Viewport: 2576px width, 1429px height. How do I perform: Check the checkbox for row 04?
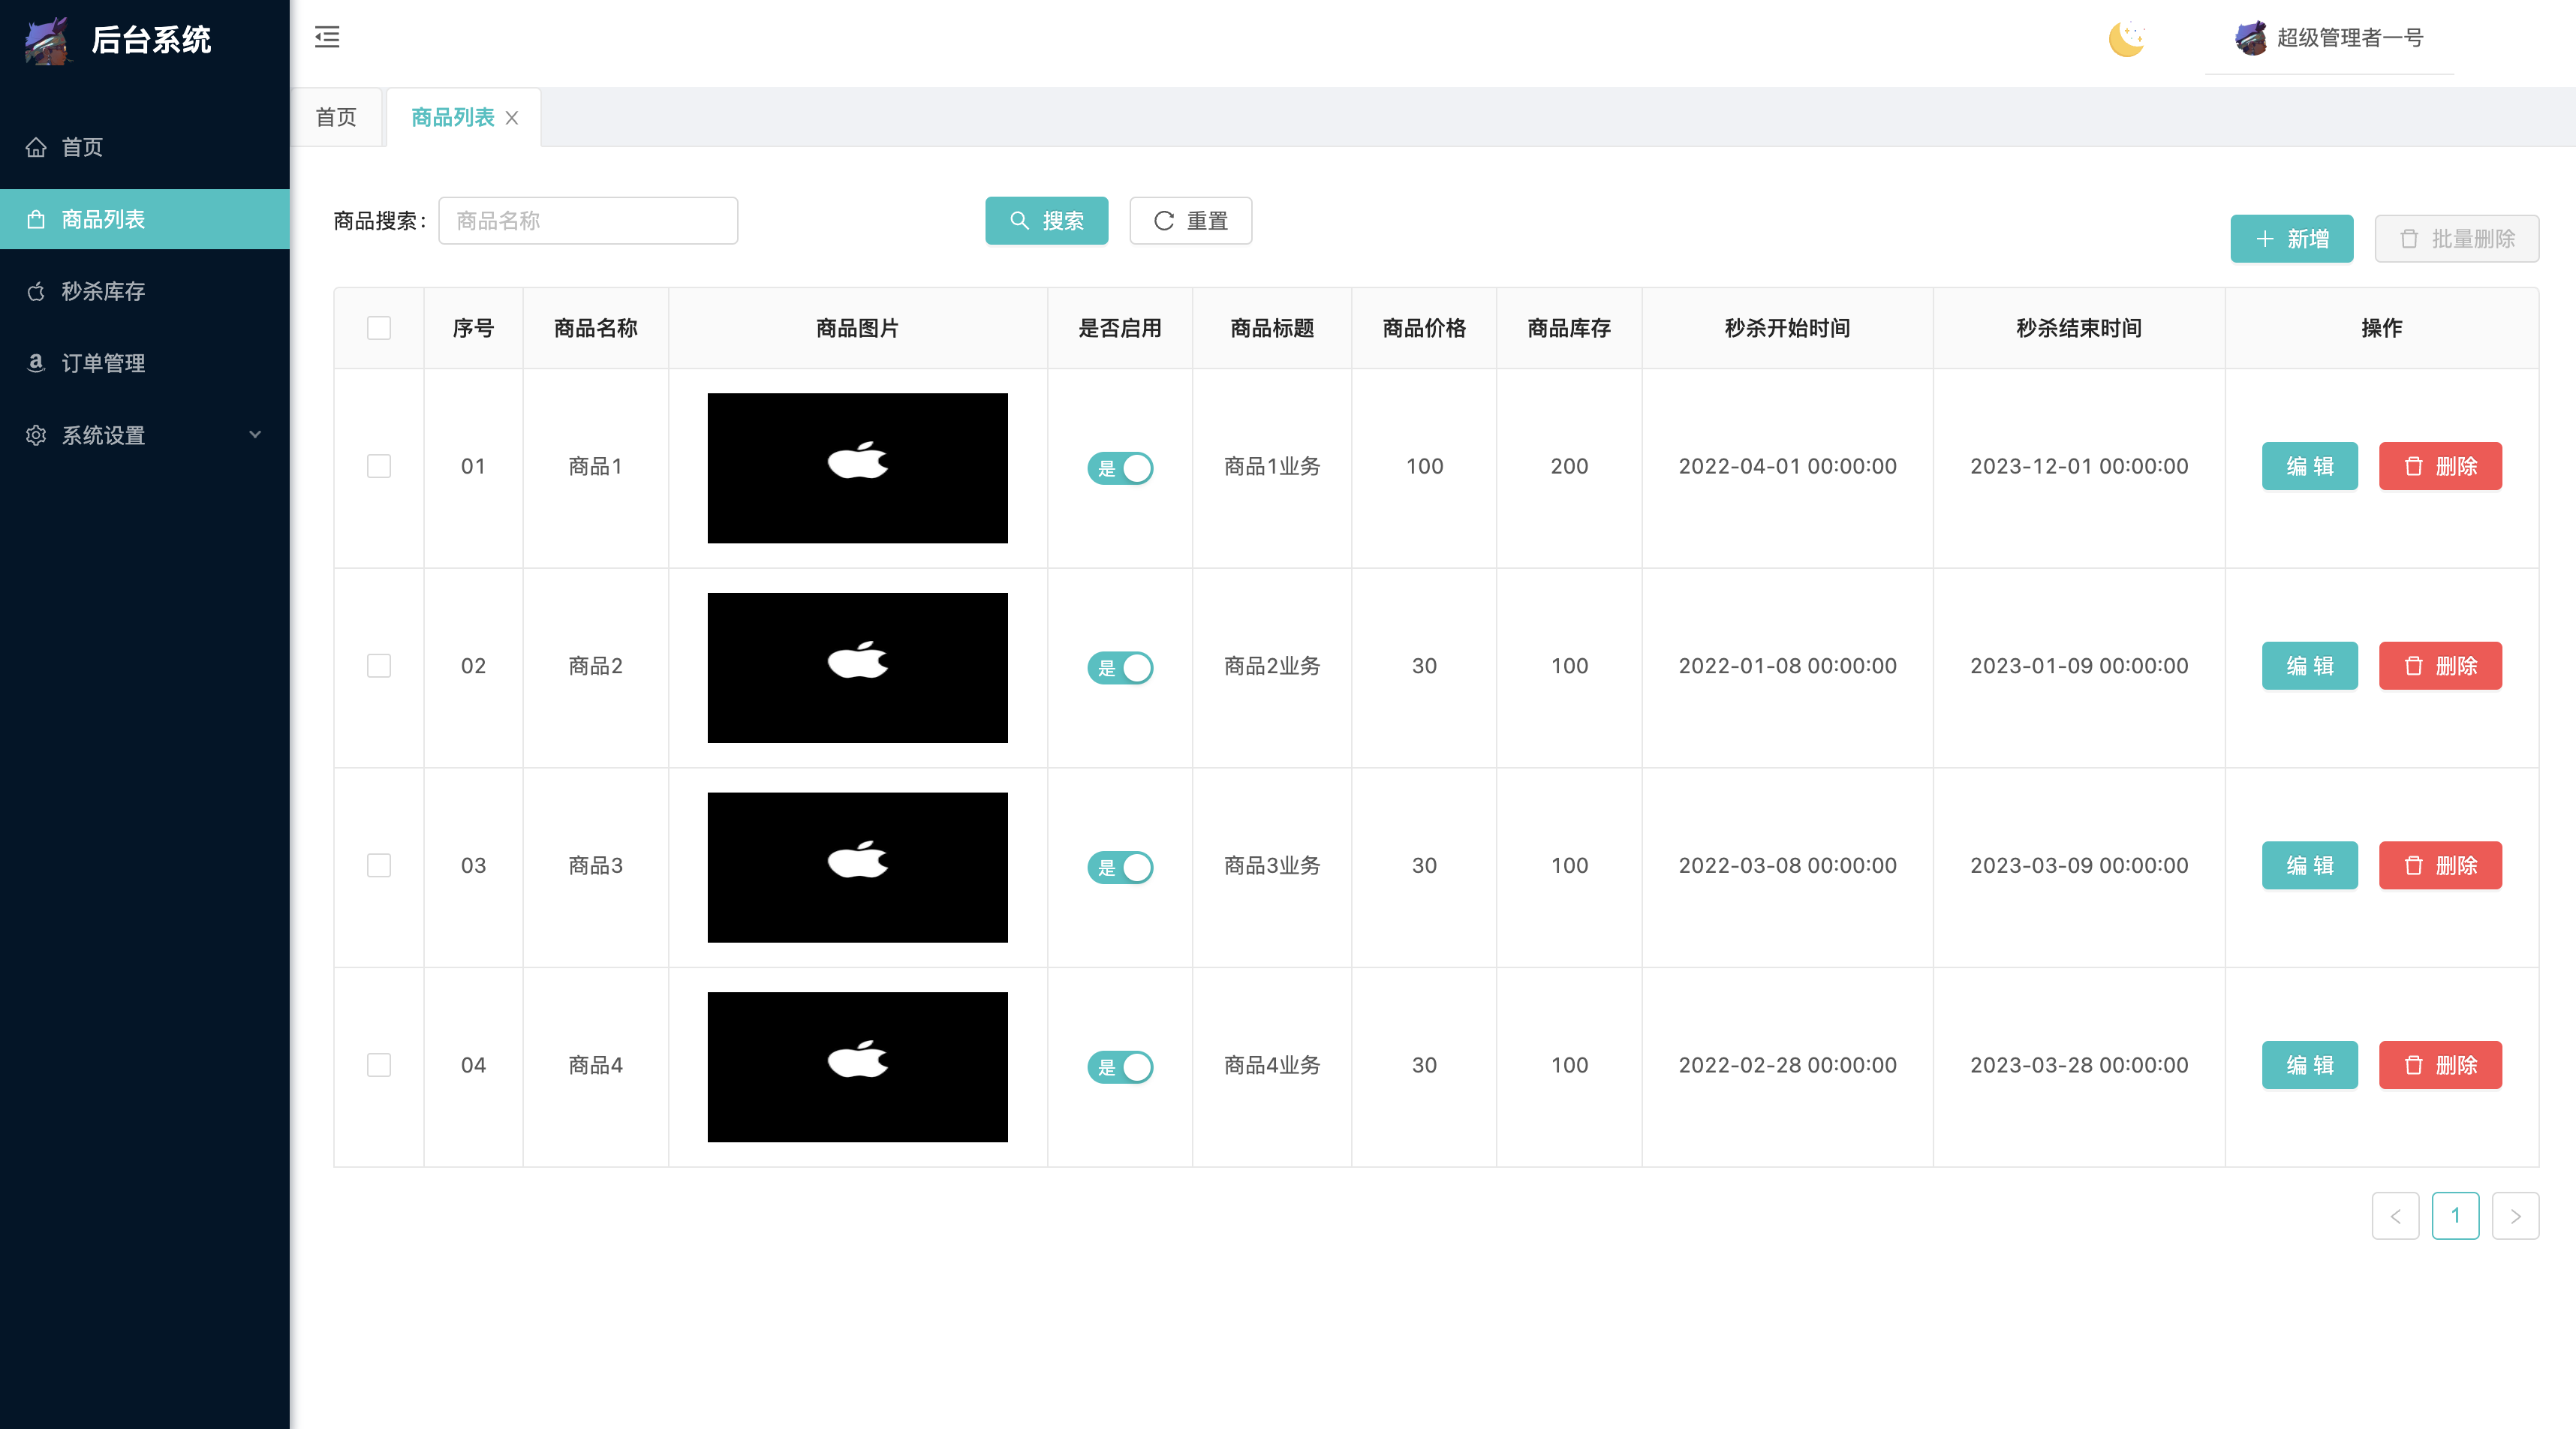tap(379, 1065)
